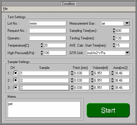Click the green Start button
This screenshot has height=125, width=137.
108,110
